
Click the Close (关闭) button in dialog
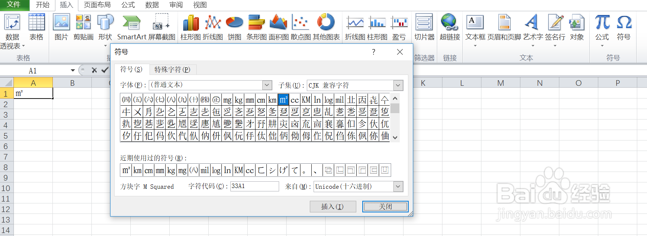tap(386, 206)
